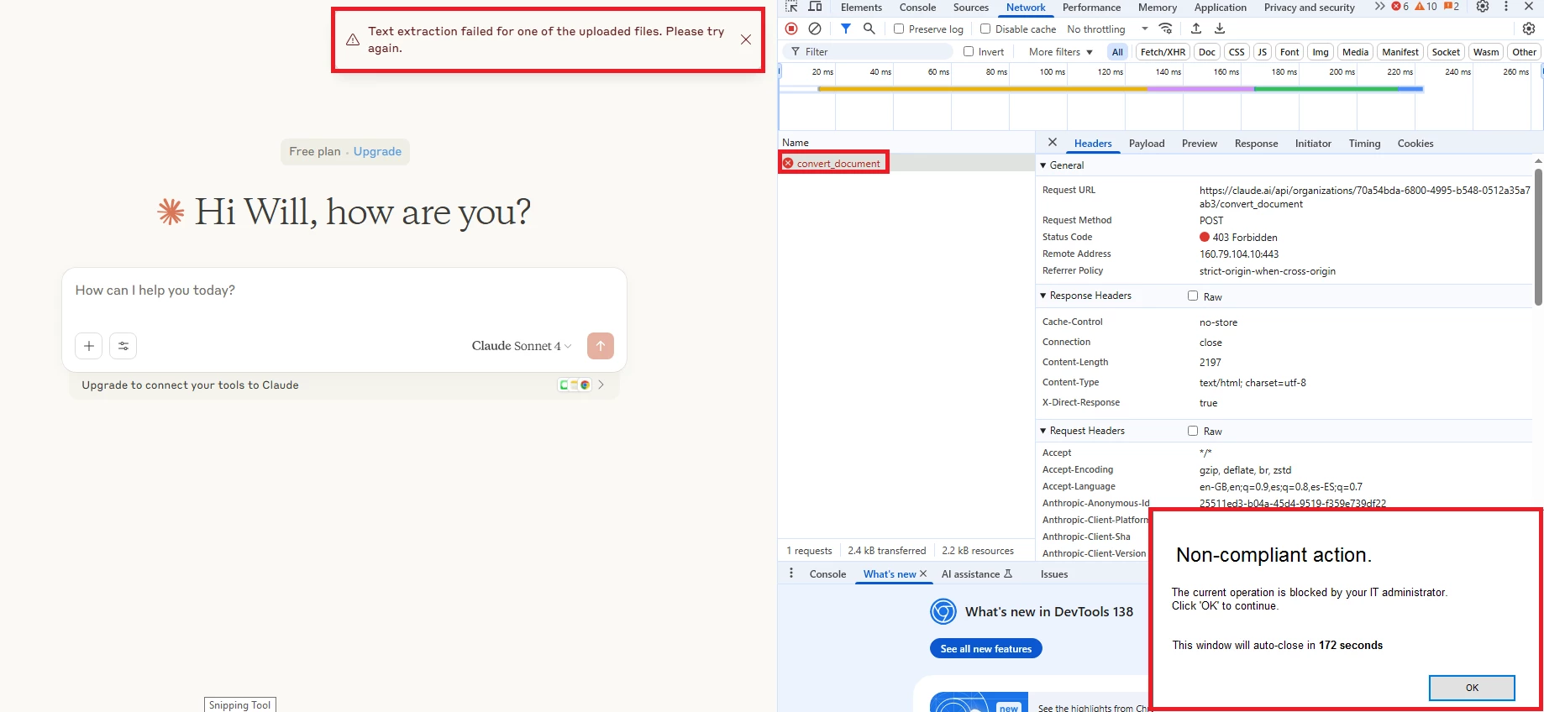Stop recording network log

[x=791, y=29]
